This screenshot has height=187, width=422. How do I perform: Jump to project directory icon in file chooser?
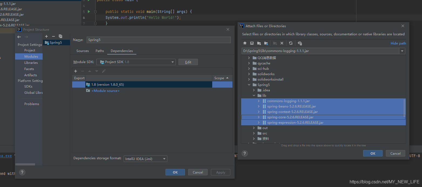coord(259,43)
